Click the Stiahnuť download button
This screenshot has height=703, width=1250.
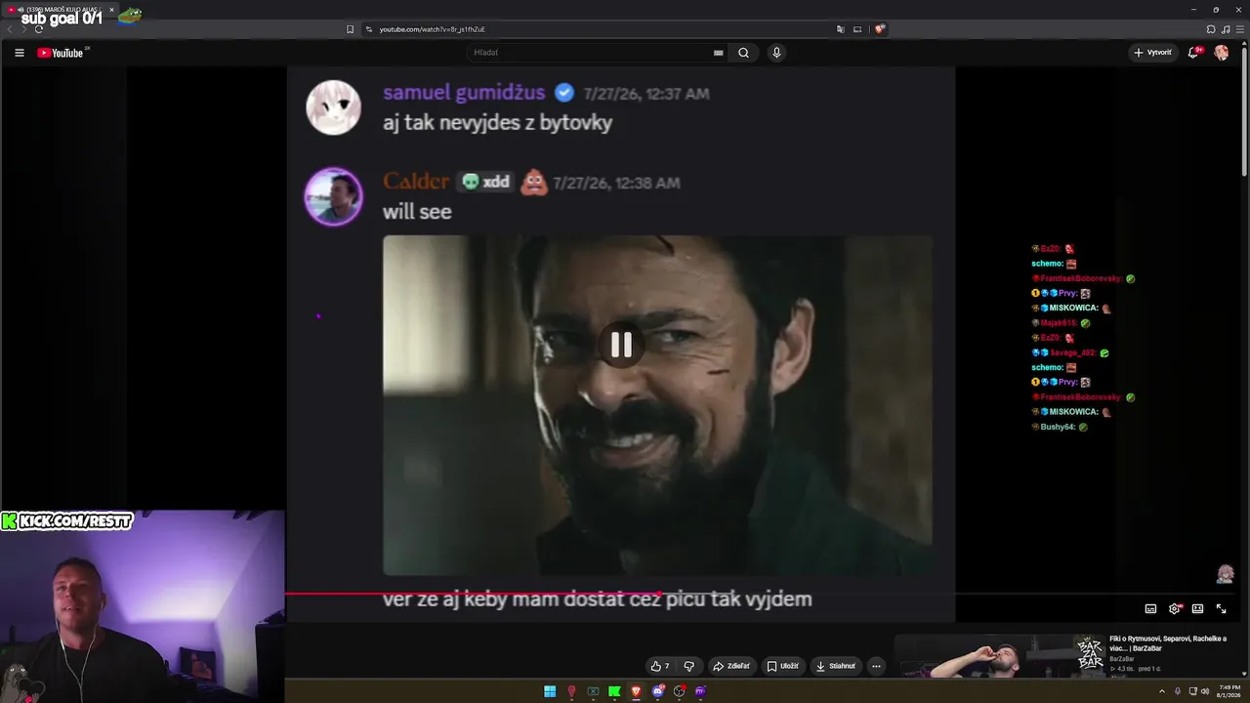(836, 666)
